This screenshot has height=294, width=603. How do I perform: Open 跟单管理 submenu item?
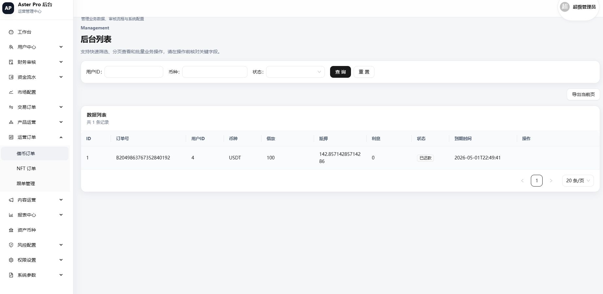[35, 184]
